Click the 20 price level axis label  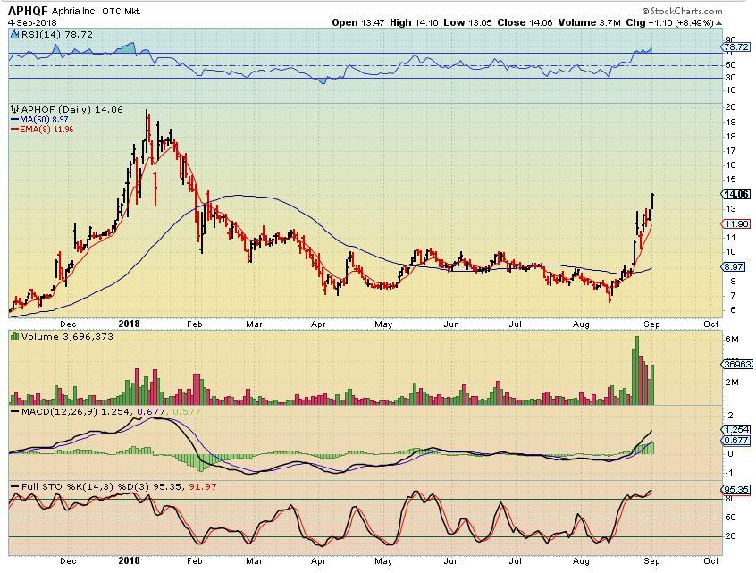coord(731,107)
